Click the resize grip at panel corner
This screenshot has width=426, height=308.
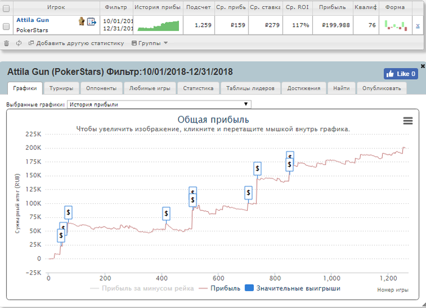424,306
